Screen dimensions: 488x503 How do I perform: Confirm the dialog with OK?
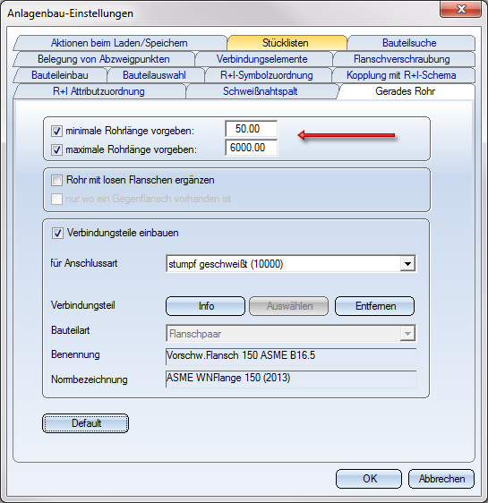(x=369, y=479)
